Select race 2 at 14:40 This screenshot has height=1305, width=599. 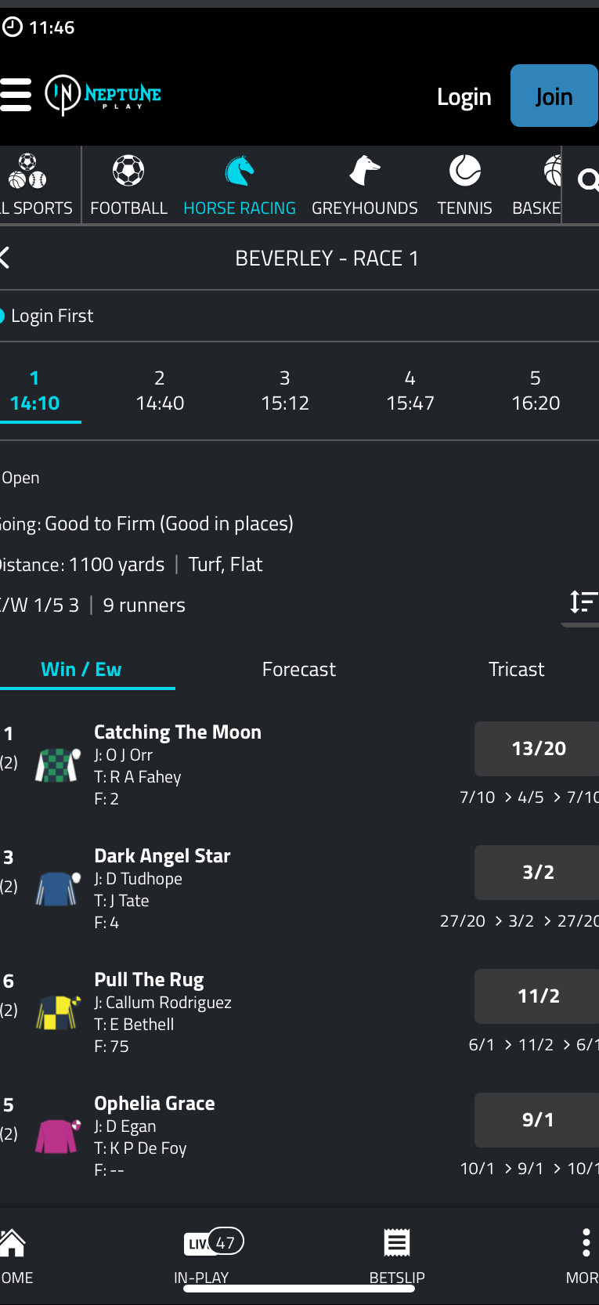160,391
